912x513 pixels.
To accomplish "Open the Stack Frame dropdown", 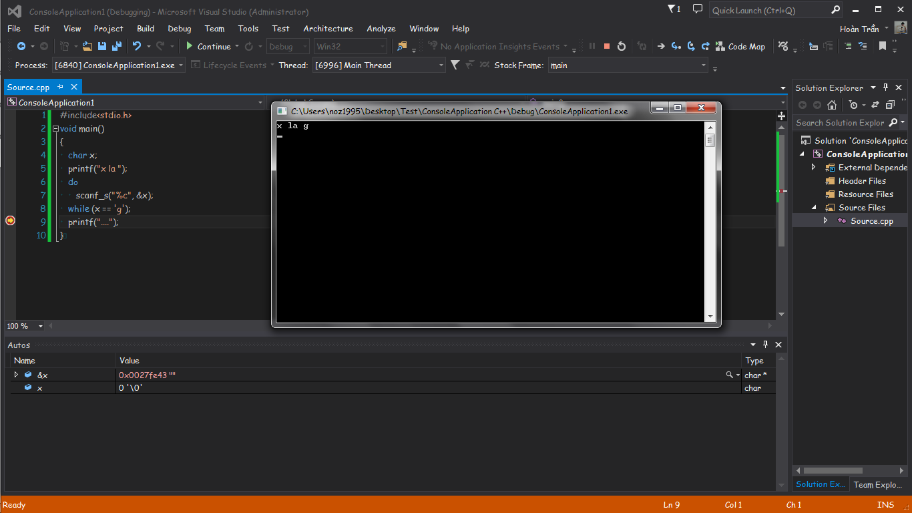I will 704,65.
